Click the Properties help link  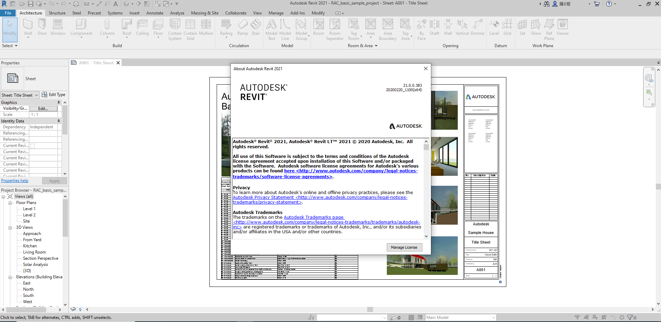coord(15,181)
